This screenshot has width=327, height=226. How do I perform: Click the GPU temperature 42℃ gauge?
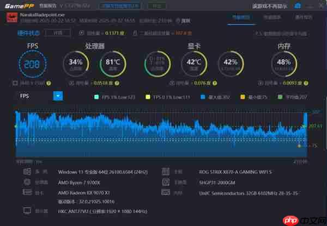click(194, 64)
